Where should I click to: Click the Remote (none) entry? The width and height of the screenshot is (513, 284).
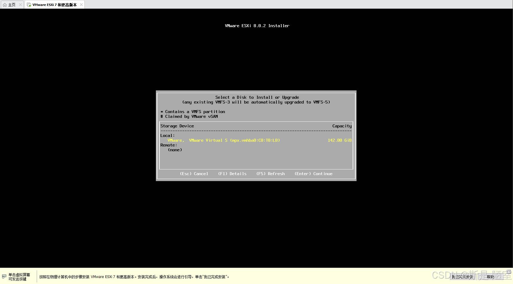(x=175, y=150)
